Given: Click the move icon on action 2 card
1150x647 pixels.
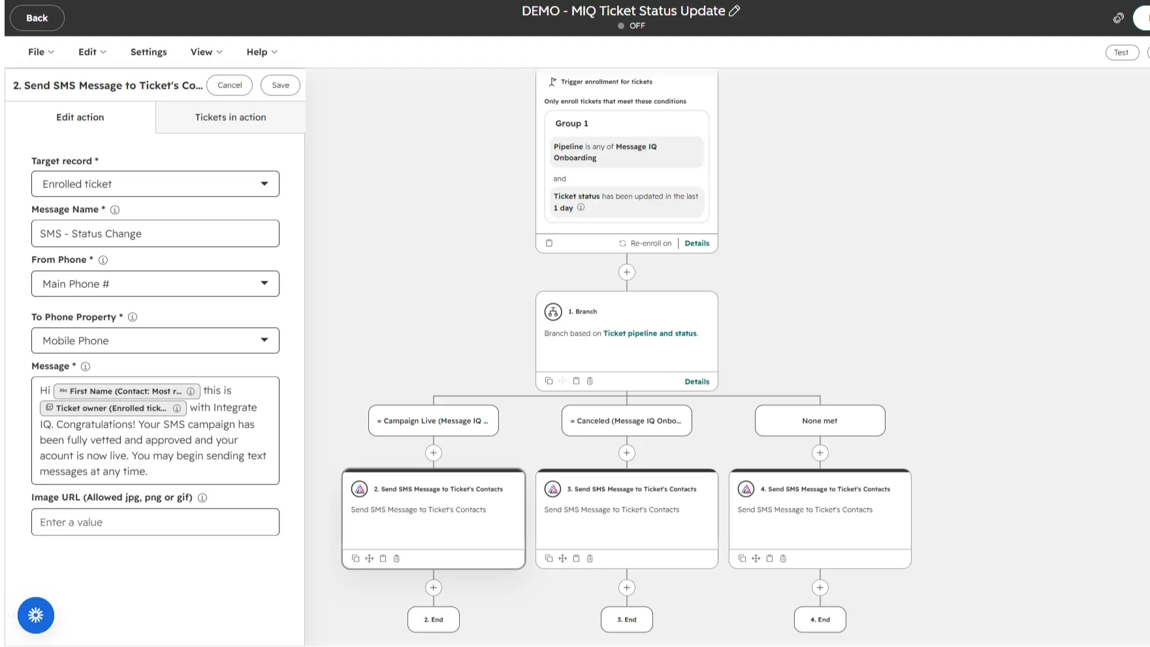Looking at the screenshot, I should click(x=370, y=559).
